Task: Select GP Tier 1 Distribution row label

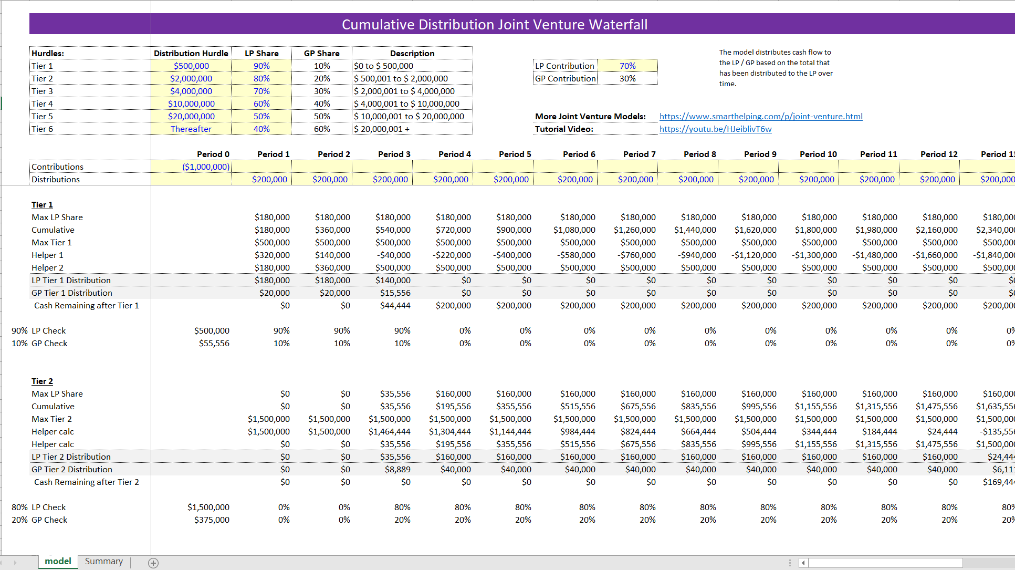Action: [72, 293]
